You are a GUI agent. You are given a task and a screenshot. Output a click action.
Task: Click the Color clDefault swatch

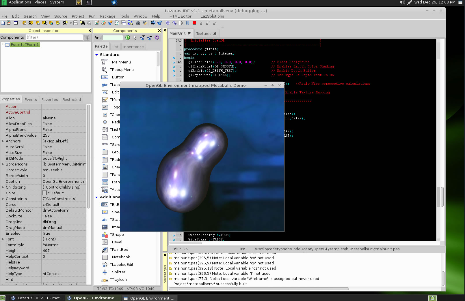point(44,193)
